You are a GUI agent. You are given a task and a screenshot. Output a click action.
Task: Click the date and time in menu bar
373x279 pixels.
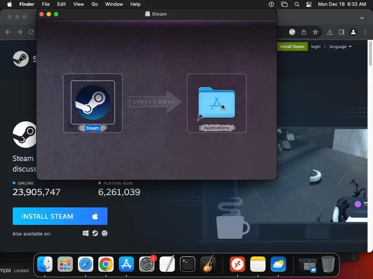[x=342, y=4]
